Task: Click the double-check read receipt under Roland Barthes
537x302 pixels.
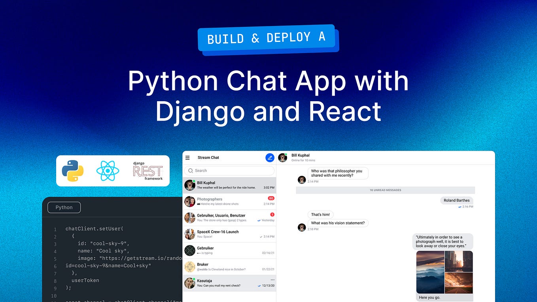Action: point(459,207)
